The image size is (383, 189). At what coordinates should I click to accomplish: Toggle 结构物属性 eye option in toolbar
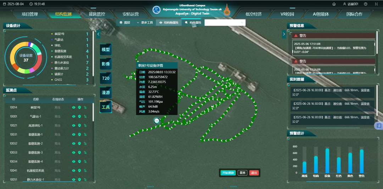click(x=168, y=23)
